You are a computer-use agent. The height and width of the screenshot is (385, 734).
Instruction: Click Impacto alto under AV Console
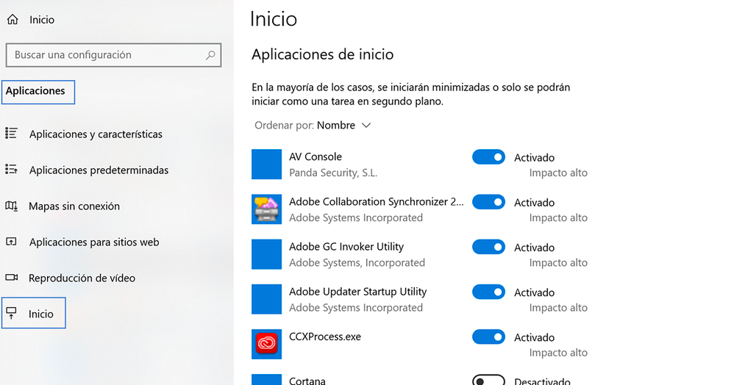pyautogui.click(x=558, y=173)
